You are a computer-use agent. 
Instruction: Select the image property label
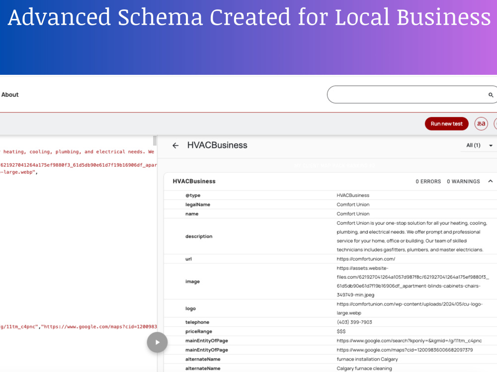[x=192, y=282]
